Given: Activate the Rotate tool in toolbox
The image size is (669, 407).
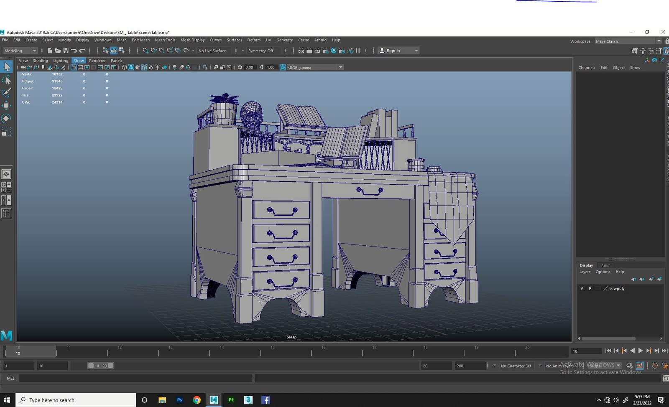Looking at the screenshot, I should pos(6,118).
